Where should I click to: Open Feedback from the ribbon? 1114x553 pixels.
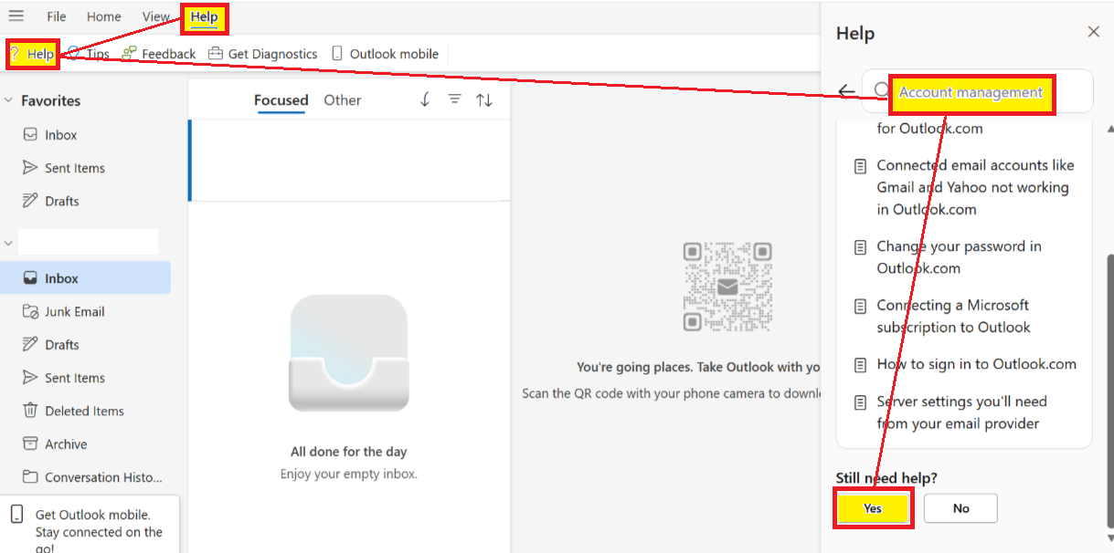click(159, 54)
